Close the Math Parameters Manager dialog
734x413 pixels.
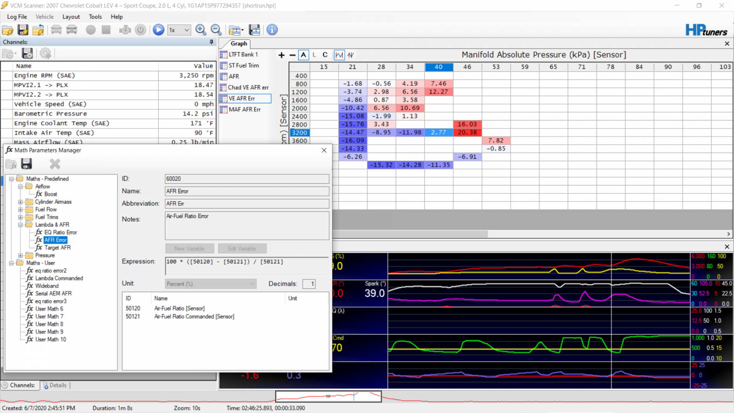(x=324, y=151)
